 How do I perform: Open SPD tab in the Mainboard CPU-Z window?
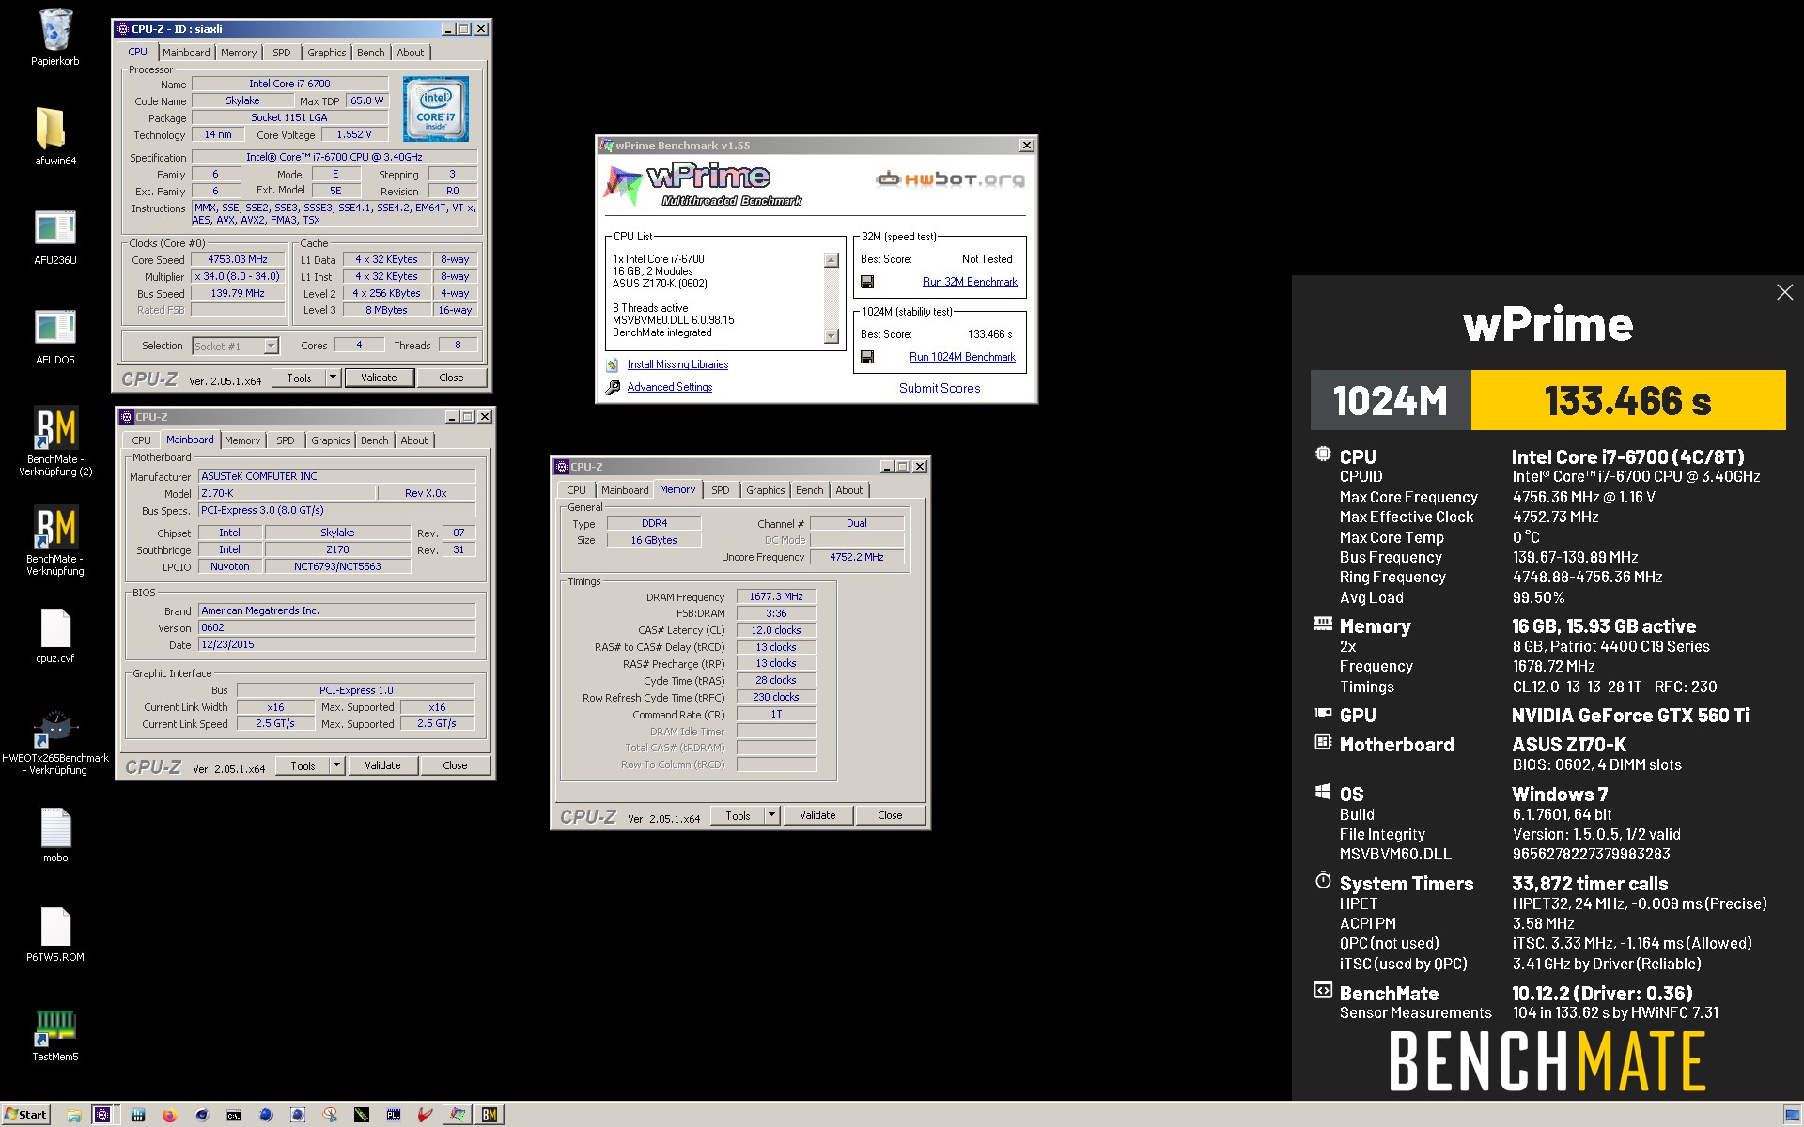click(x=285, y=440)
